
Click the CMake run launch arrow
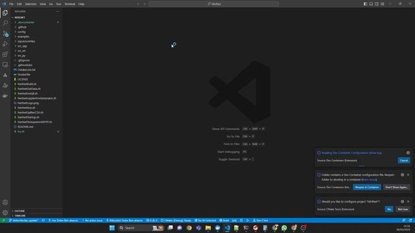tap(248, 220)
